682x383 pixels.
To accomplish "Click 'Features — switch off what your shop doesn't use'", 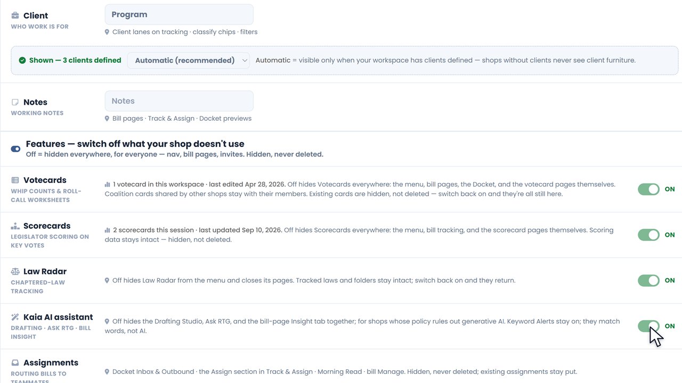I will 135,144.
